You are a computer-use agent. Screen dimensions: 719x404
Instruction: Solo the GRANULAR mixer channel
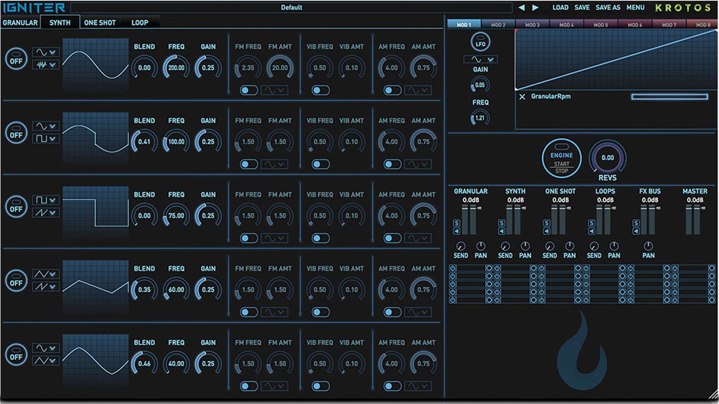457,223
